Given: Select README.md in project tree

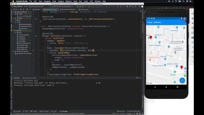Looking at the screenshot, I should (x=22, y=49).
